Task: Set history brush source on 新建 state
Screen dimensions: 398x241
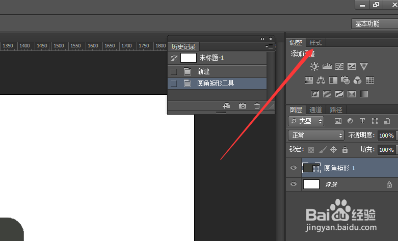Action: pos(174,72)
